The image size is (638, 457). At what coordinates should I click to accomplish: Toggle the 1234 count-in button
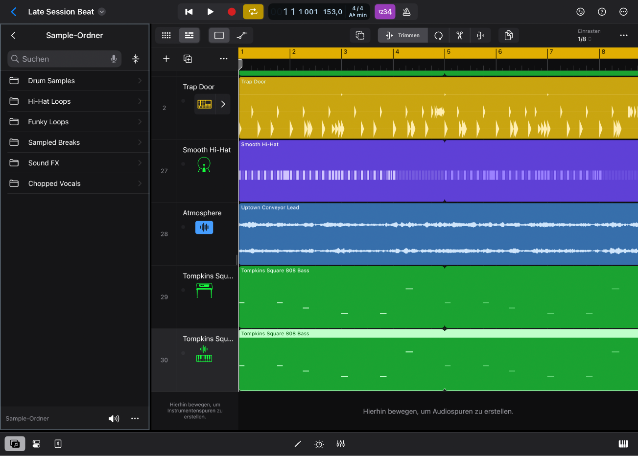coord(385,11)
